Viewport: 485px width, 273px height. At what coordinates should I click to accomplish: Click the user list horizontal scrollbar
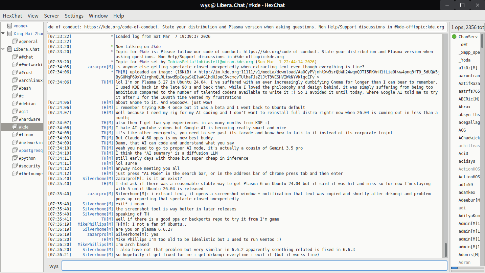454,268
